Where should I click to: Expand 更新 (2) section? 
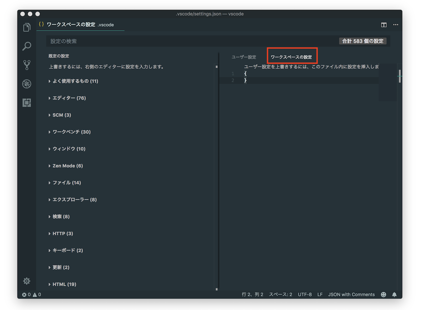point(59,267)
